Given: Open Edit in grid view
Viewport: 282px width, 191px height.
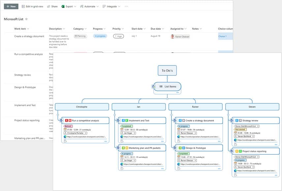Looking at the screenshot, I should click(x=32, y=6).
